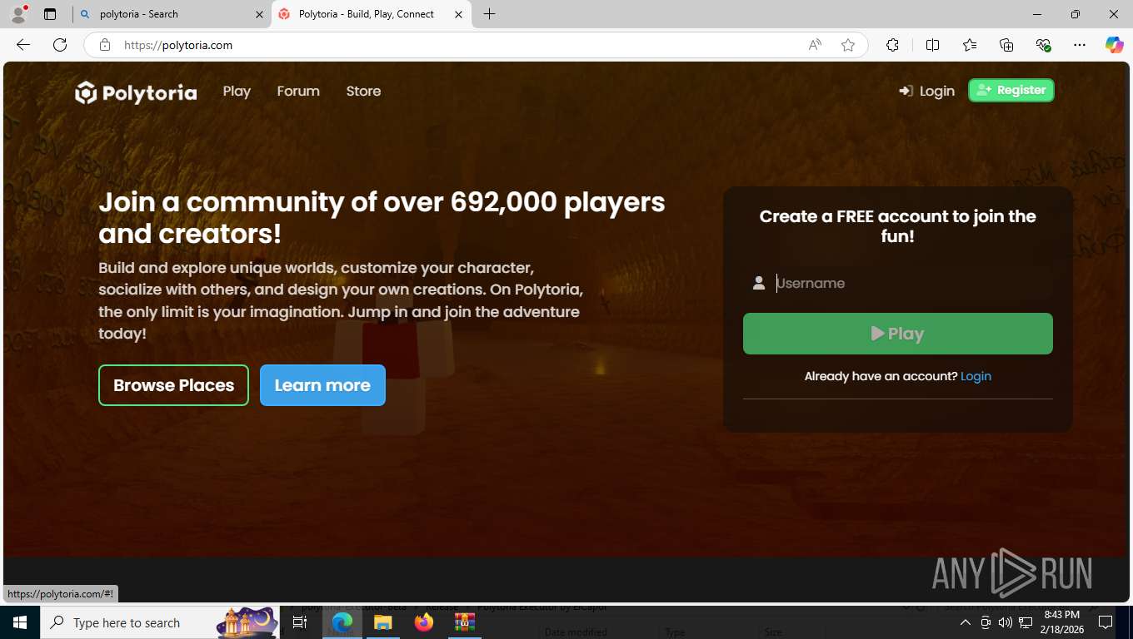Close the Polytoria - Build, Play, Connect tab
The image size is (1133, 639).
click(x=458, y=14)
